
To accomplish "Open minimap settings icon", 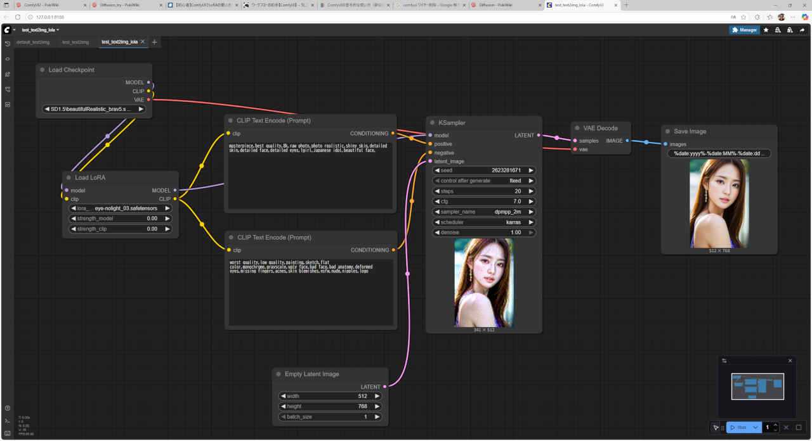I will pos(724,361).
